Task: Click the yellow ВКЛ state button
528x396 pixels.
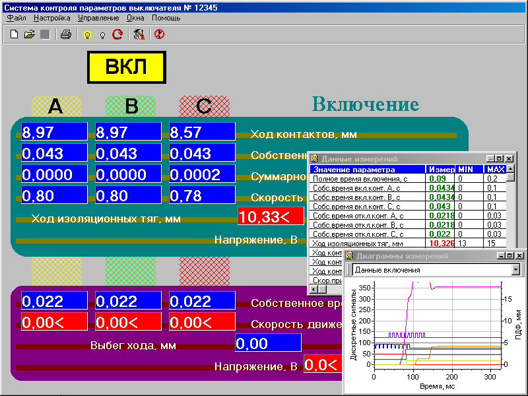Action: [x=127, y=67]
